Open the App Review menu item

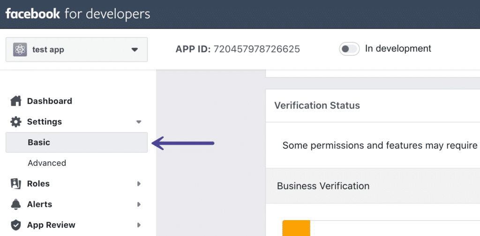pyautogui.click(x=51, y=225)
